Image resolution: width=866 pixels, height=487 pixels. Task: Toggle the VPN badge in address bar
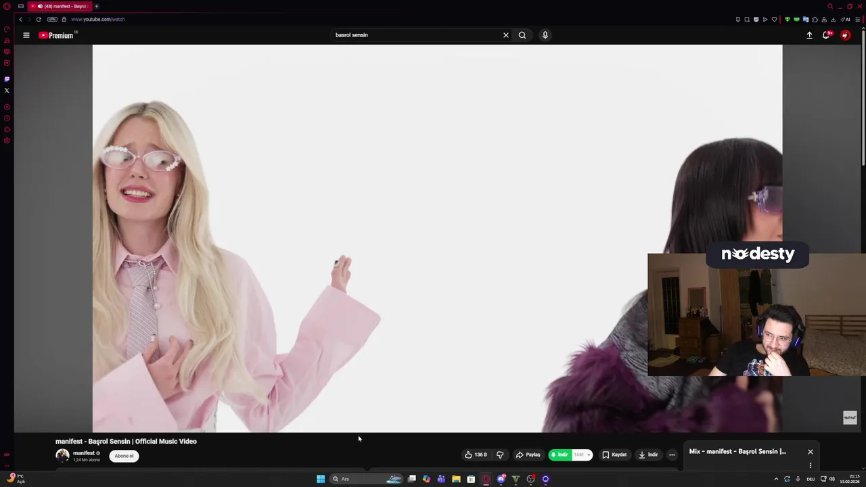[52, 19]
